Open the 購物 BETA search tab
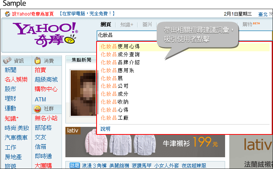The height and width of the screenshot is (169, 273). [x=251, y=24]
